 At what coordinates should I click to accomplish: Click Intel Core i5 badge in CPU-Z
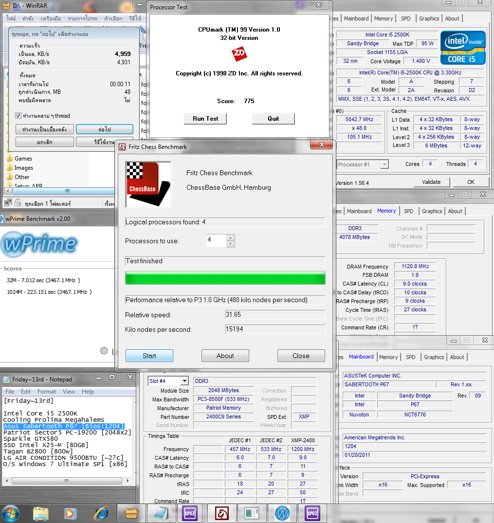pos(463,48)
